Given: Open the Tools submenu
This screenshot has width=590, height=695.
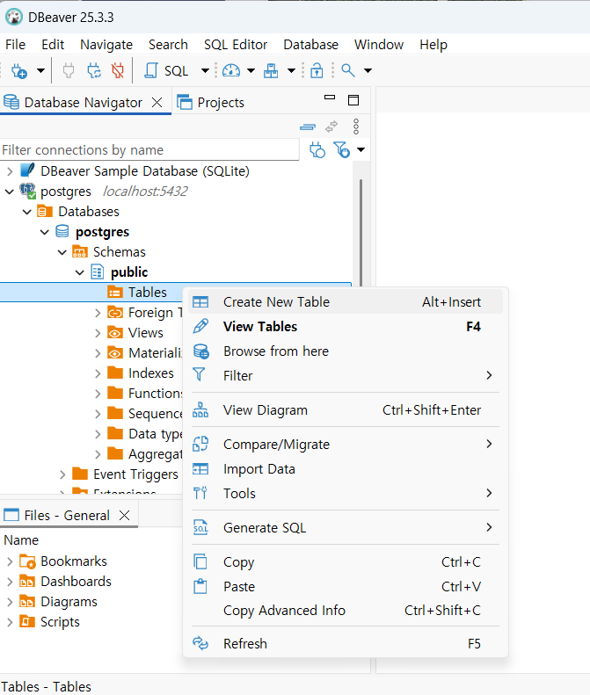Looking at the screenshot, I should [x=346, y=493].
